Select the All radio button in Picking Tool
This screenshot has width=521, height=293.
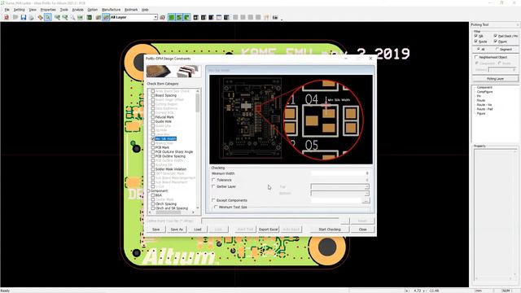479,49
